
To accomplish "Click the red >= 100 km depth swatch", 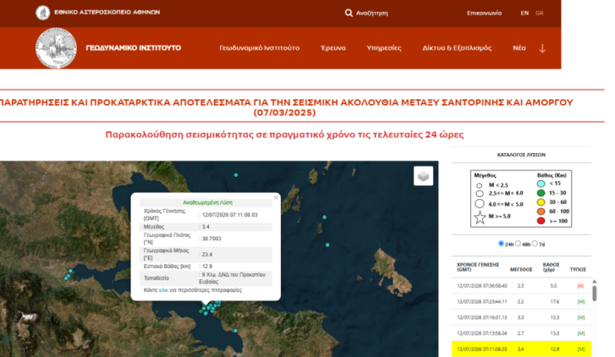I will (541, 221).
